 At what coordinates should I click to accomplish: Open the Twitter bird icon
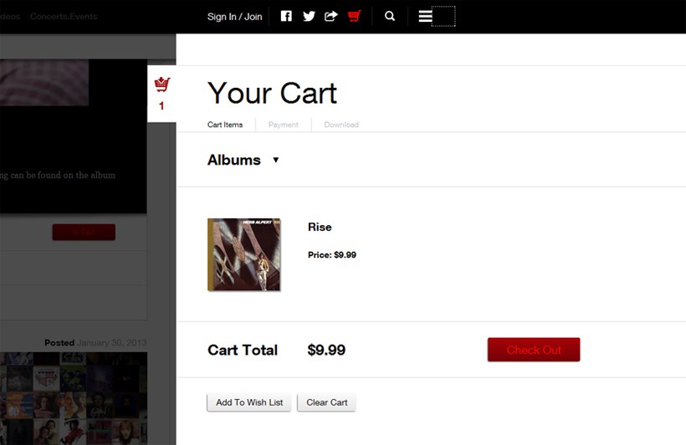click(x=309, y=16)
